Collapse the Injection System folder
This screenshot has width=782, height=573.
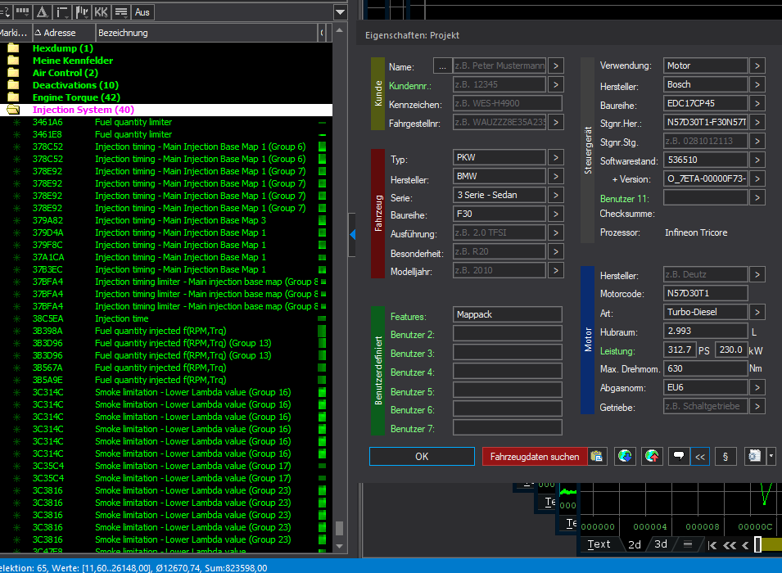[x=13, y=110]
